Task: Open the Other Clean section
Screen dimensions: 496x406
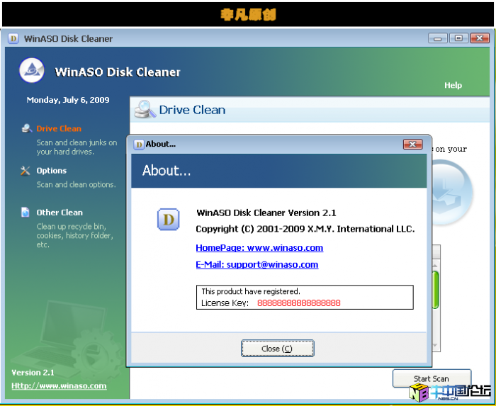Action: (60, 213)
